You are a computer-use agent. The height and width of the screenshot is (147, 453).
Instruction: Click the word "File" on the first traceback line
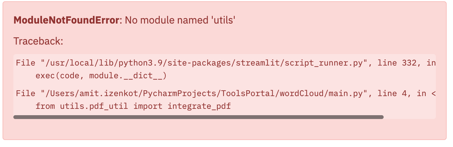point(26,63)
